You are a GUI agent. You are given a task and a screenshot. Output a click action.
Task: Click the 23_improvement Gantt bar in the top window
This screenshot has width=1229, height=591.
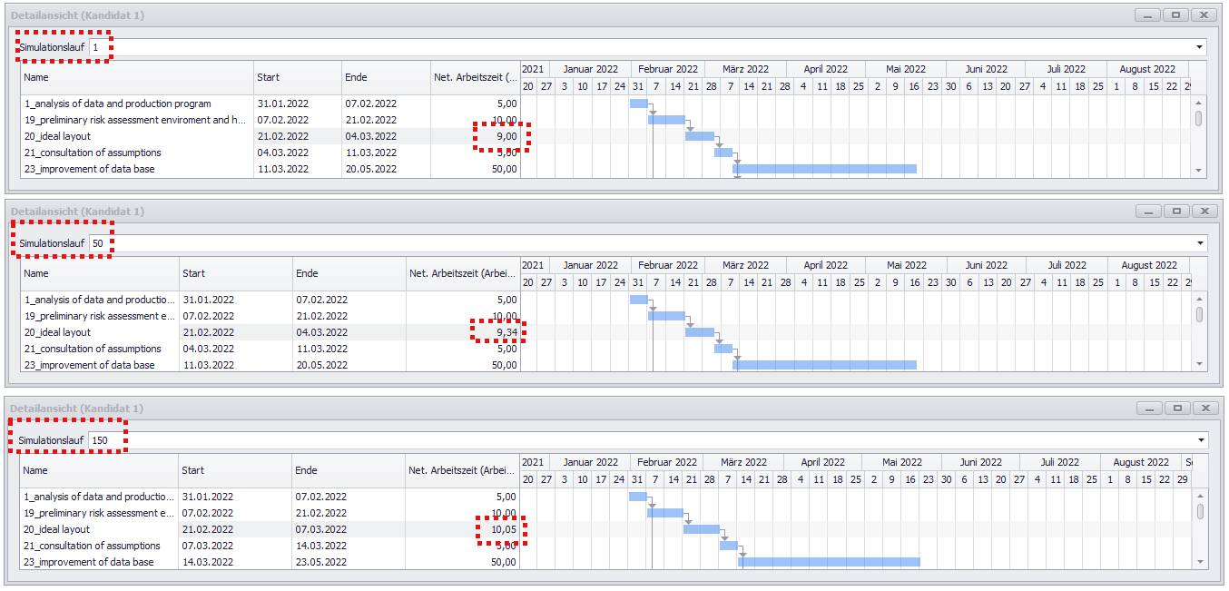click(x=824, y=169)
